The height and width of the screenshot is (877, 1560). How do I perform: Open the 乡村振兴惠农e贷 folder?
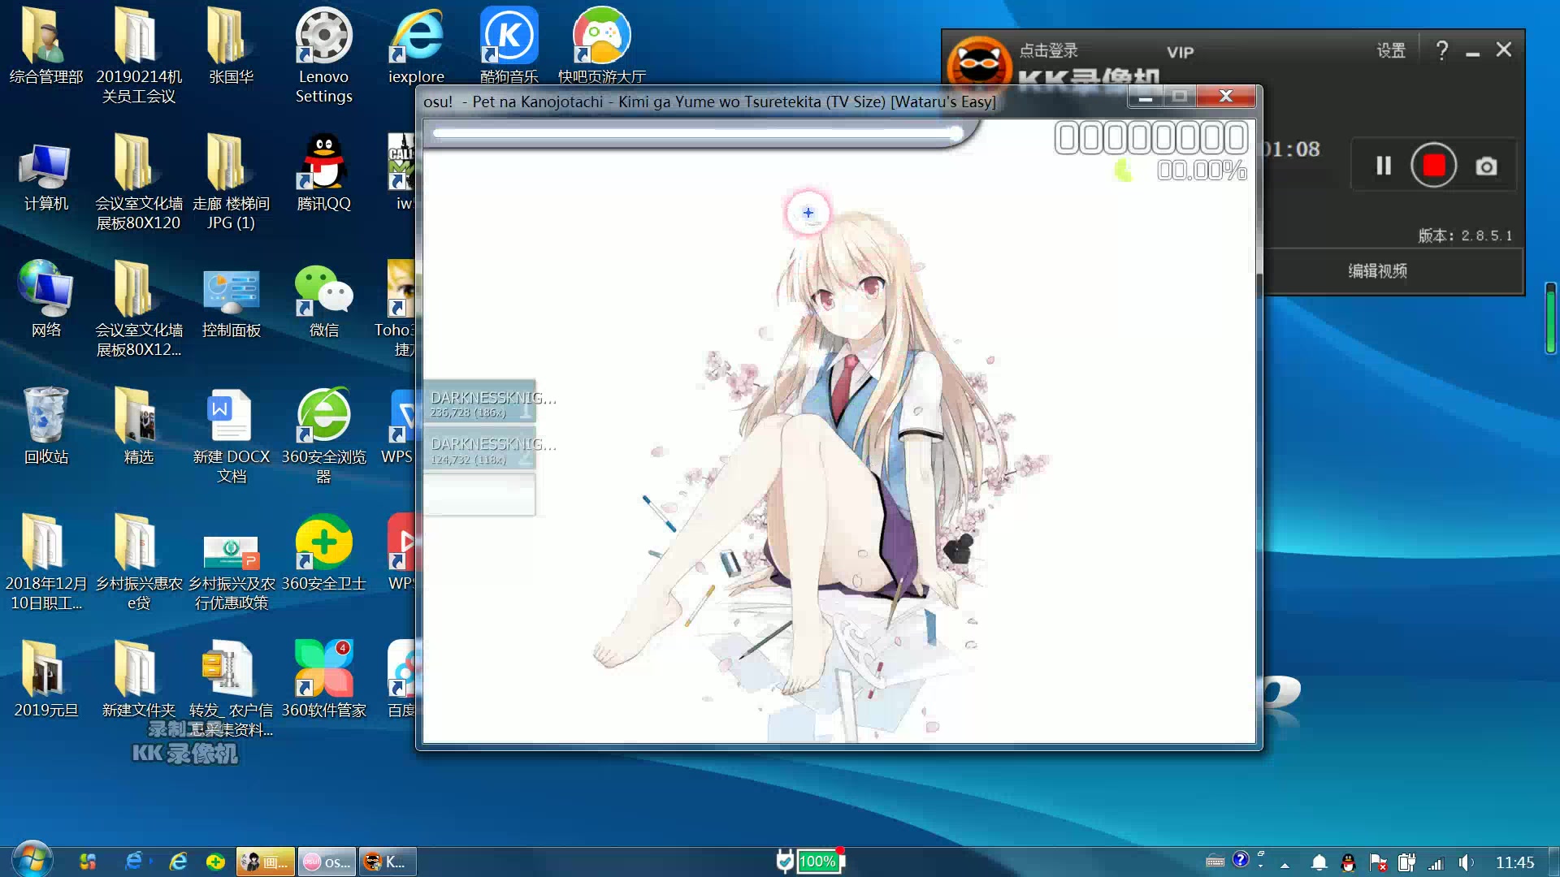pos(138,562)
